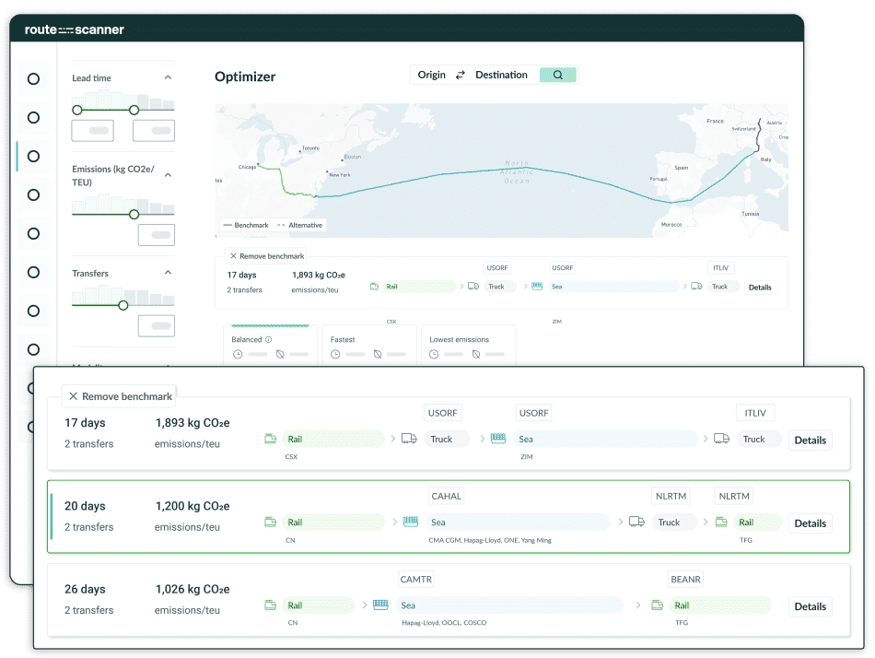Switch to the Balanced tab
The height and width of the screenshot is (658, 875).
[x=270, y=346]
